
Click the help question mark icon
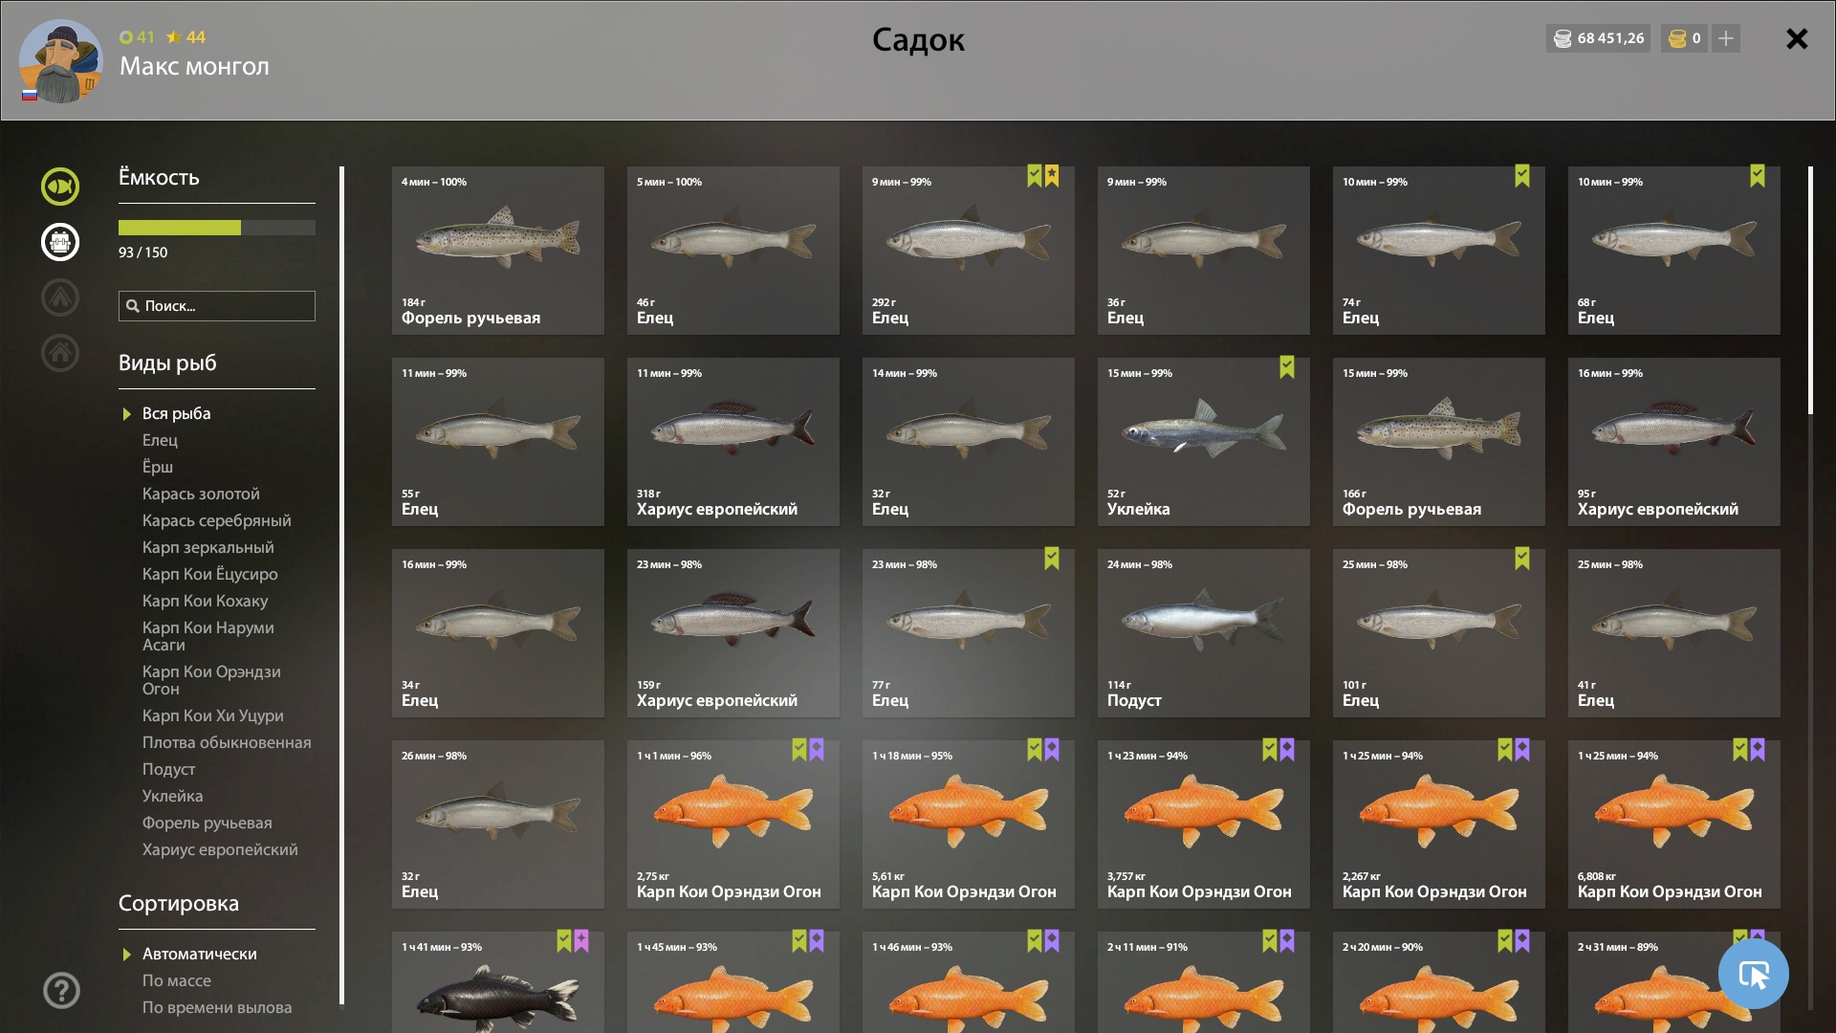click(x=61, y=990)
